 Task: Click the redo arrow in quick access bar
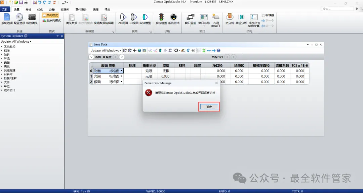[45, 3]
